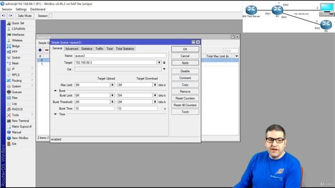This screenshot has height=188, width=335.
Task: Open Switch menu item
Action: tap(16, 57)
